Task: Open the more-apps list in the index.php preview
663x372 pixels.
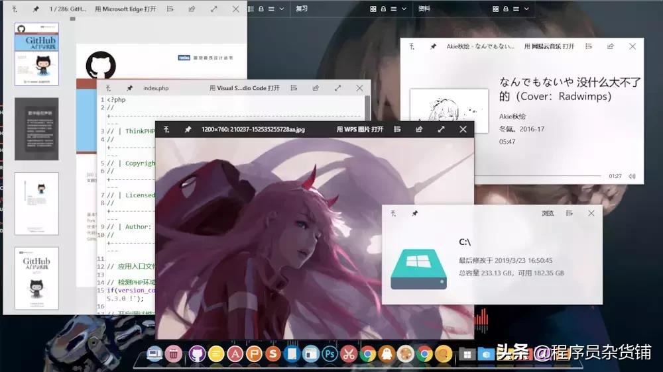Action: click(294, 88)
